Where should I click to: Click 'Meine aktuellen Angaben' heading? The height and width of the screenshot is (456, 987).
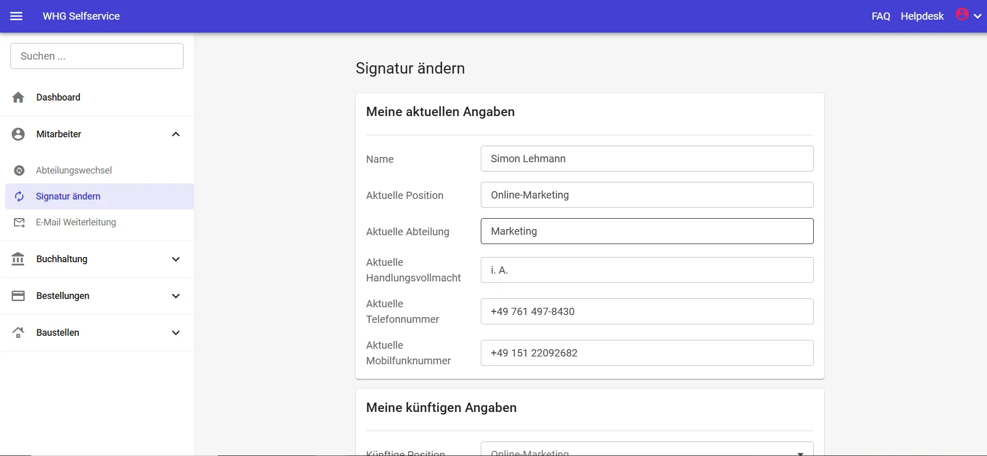click(440, 112)
